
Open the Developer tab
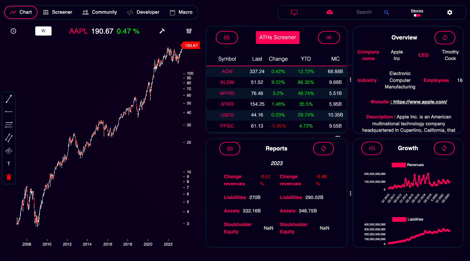click(143, 12)
